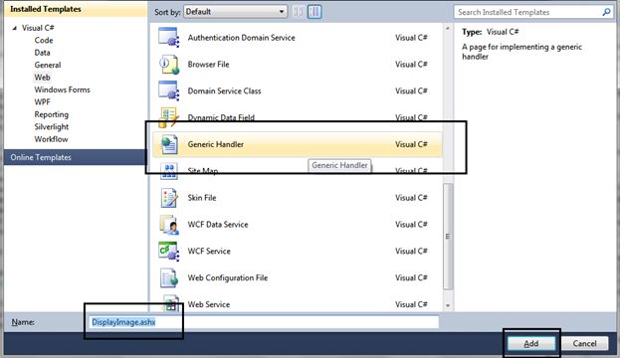Select the Web category
620x358 pixels.
[42, 77]
